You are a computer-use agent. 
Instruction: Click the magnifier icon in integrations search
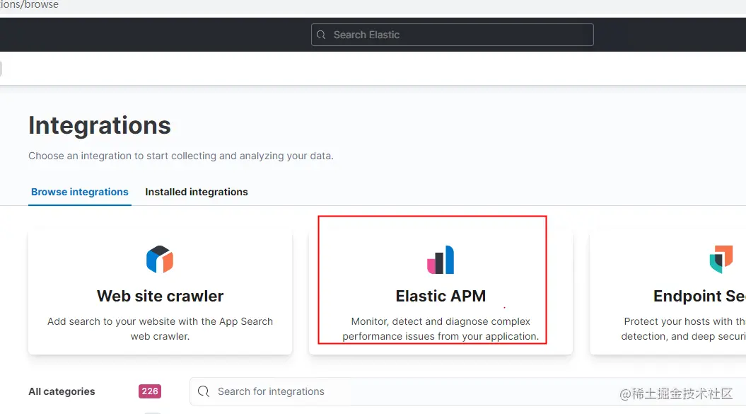click(204, 391)
